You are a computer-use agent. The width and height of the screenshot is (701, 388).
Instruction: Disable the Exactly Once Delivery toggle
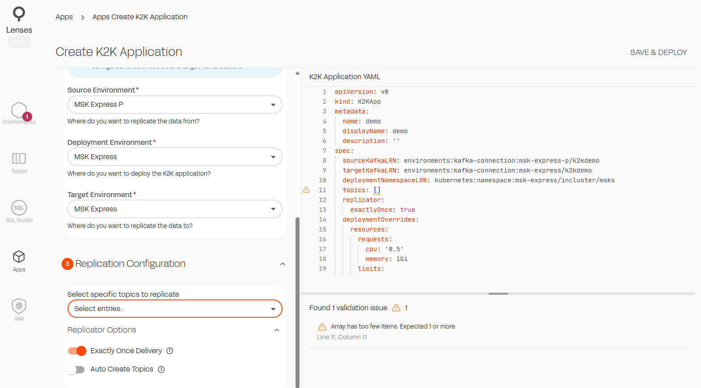click(77, 351)
